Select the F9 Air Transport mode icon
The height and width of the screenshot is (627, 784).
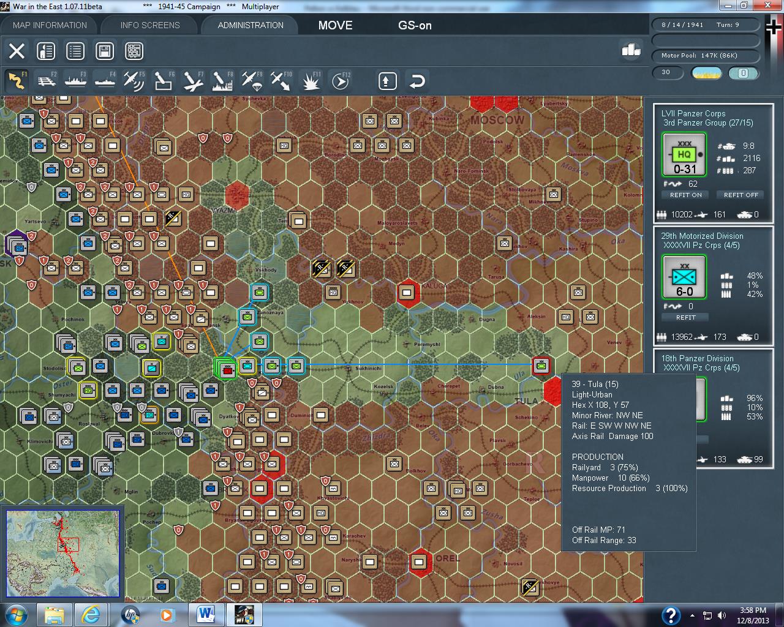(x=252, y=81)
